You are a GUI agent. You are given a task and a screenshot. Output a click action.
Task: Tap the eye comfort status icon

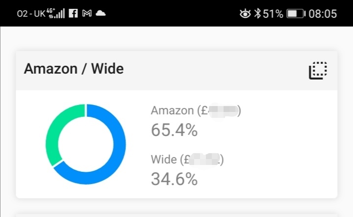[x=245, y=14]
